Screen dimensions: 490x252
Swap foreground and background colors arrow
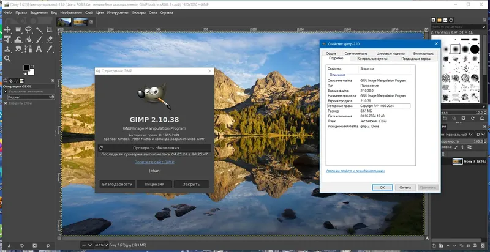(x=32, y=66)
